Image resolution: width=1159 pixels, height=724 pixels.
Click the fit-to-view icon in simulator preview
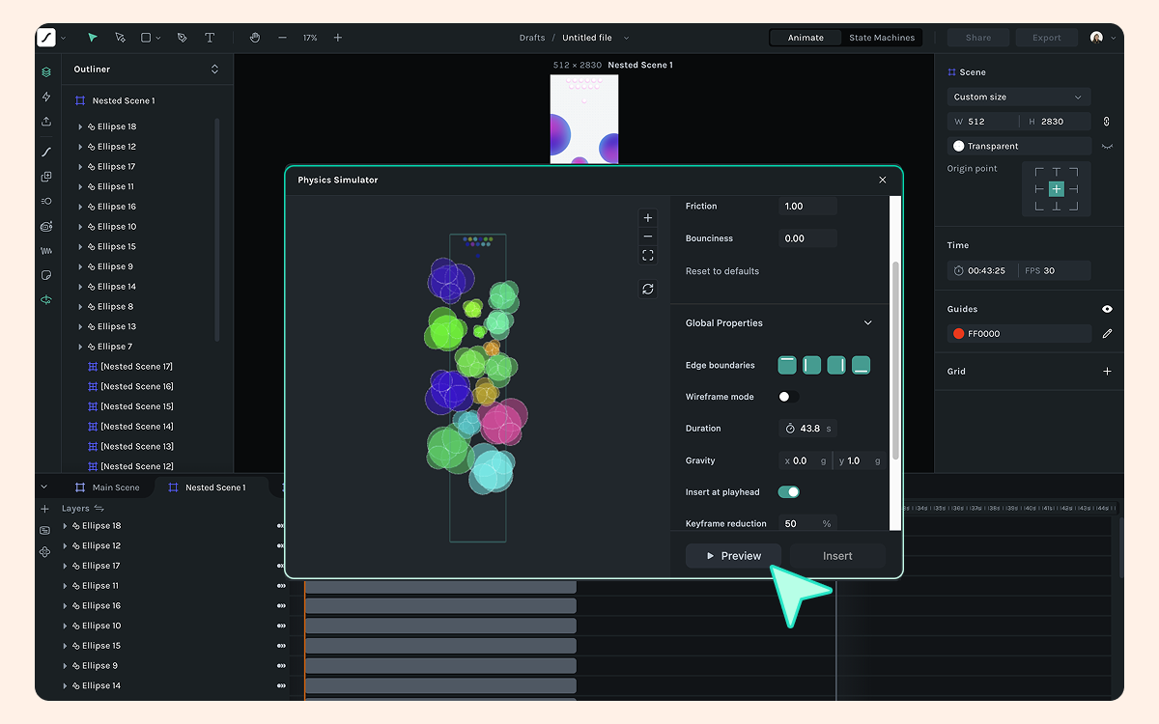(x=648, y=256)
